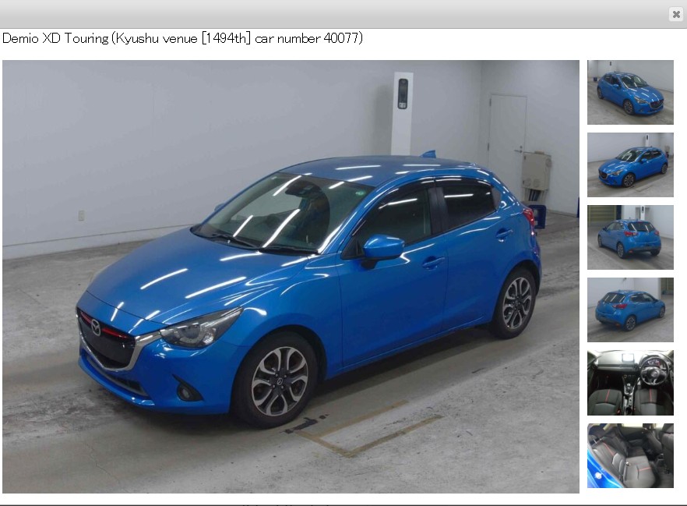Open the front-left angle car thumbnail
The image size is (687, 506).
tap(630, 165)
